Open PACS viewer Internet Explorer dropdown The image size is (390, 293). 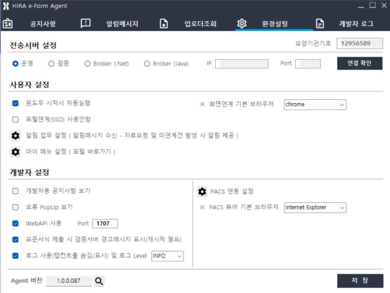tap(315, 208)
